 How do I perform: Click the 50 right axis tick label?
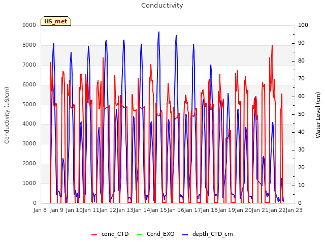point(301,114)
